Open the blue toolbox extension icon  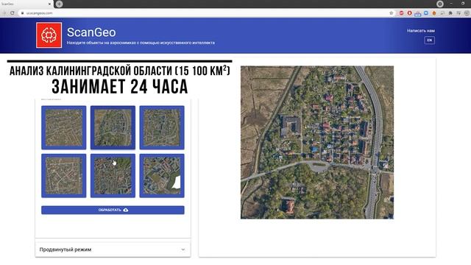click(417, 13)
